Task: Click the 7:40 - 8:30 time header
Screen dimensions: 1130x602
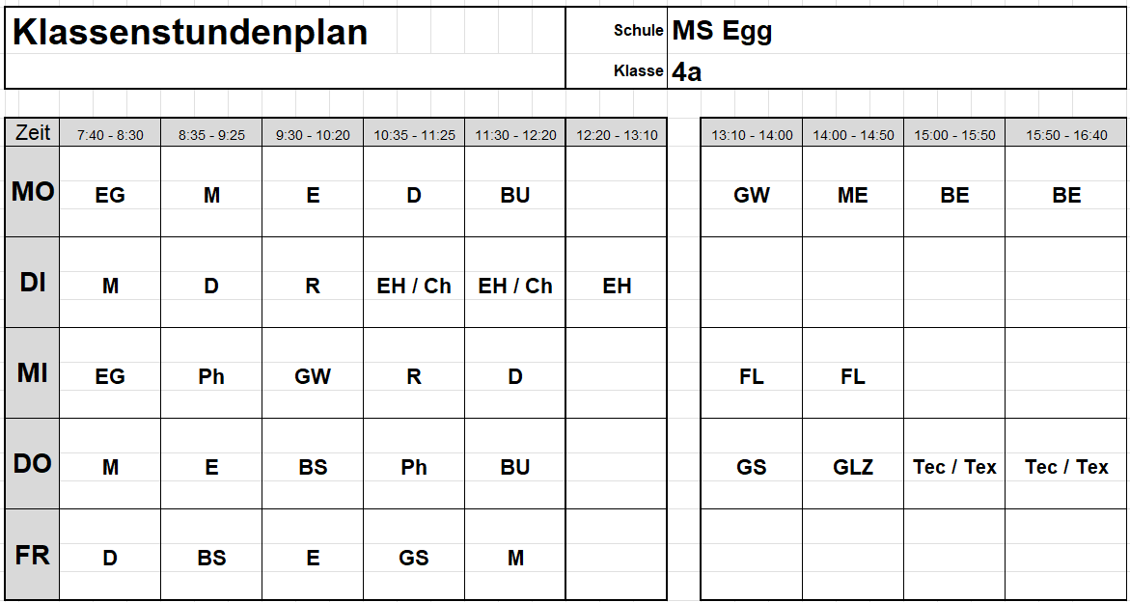Action: click(x=110, y=134)
